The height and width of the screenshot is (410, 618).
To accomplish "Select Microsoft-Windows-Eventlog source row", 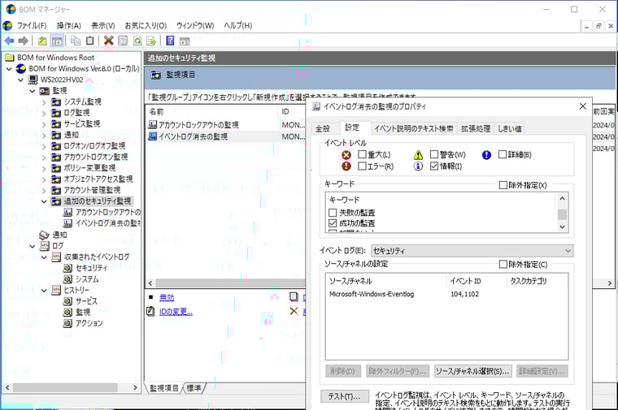I will tap(446, 294).
